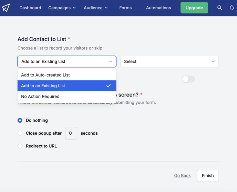Viewport: 237px width, 192px height.
Task: Click the Go Back link
Action: point(183,176)
